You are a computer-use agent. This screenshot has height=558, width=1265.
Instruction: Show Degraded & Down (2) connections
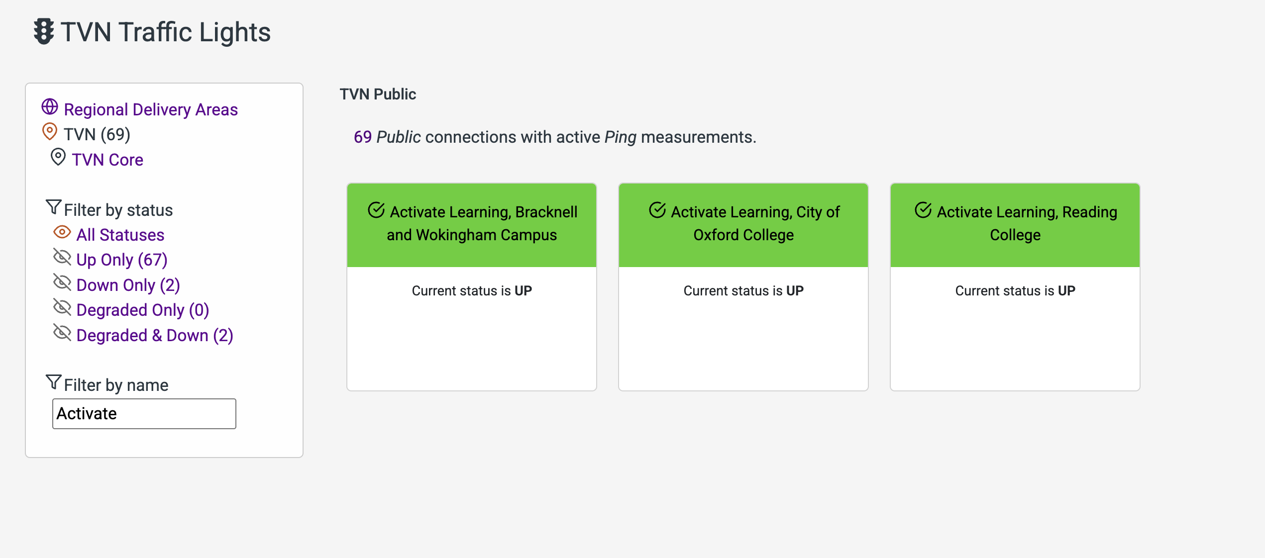(x=155, y=335)
